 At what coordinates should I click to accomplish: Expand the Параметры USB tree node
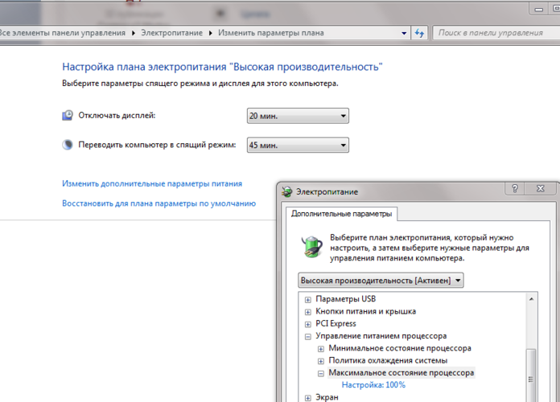(x=308, y=299)
